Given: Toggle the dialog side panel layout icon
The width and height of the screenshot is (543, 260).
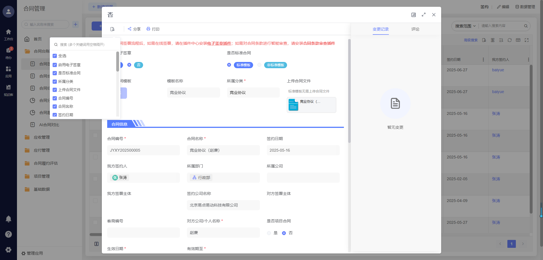Looking at the screenshot, I should tap(413, 15).
